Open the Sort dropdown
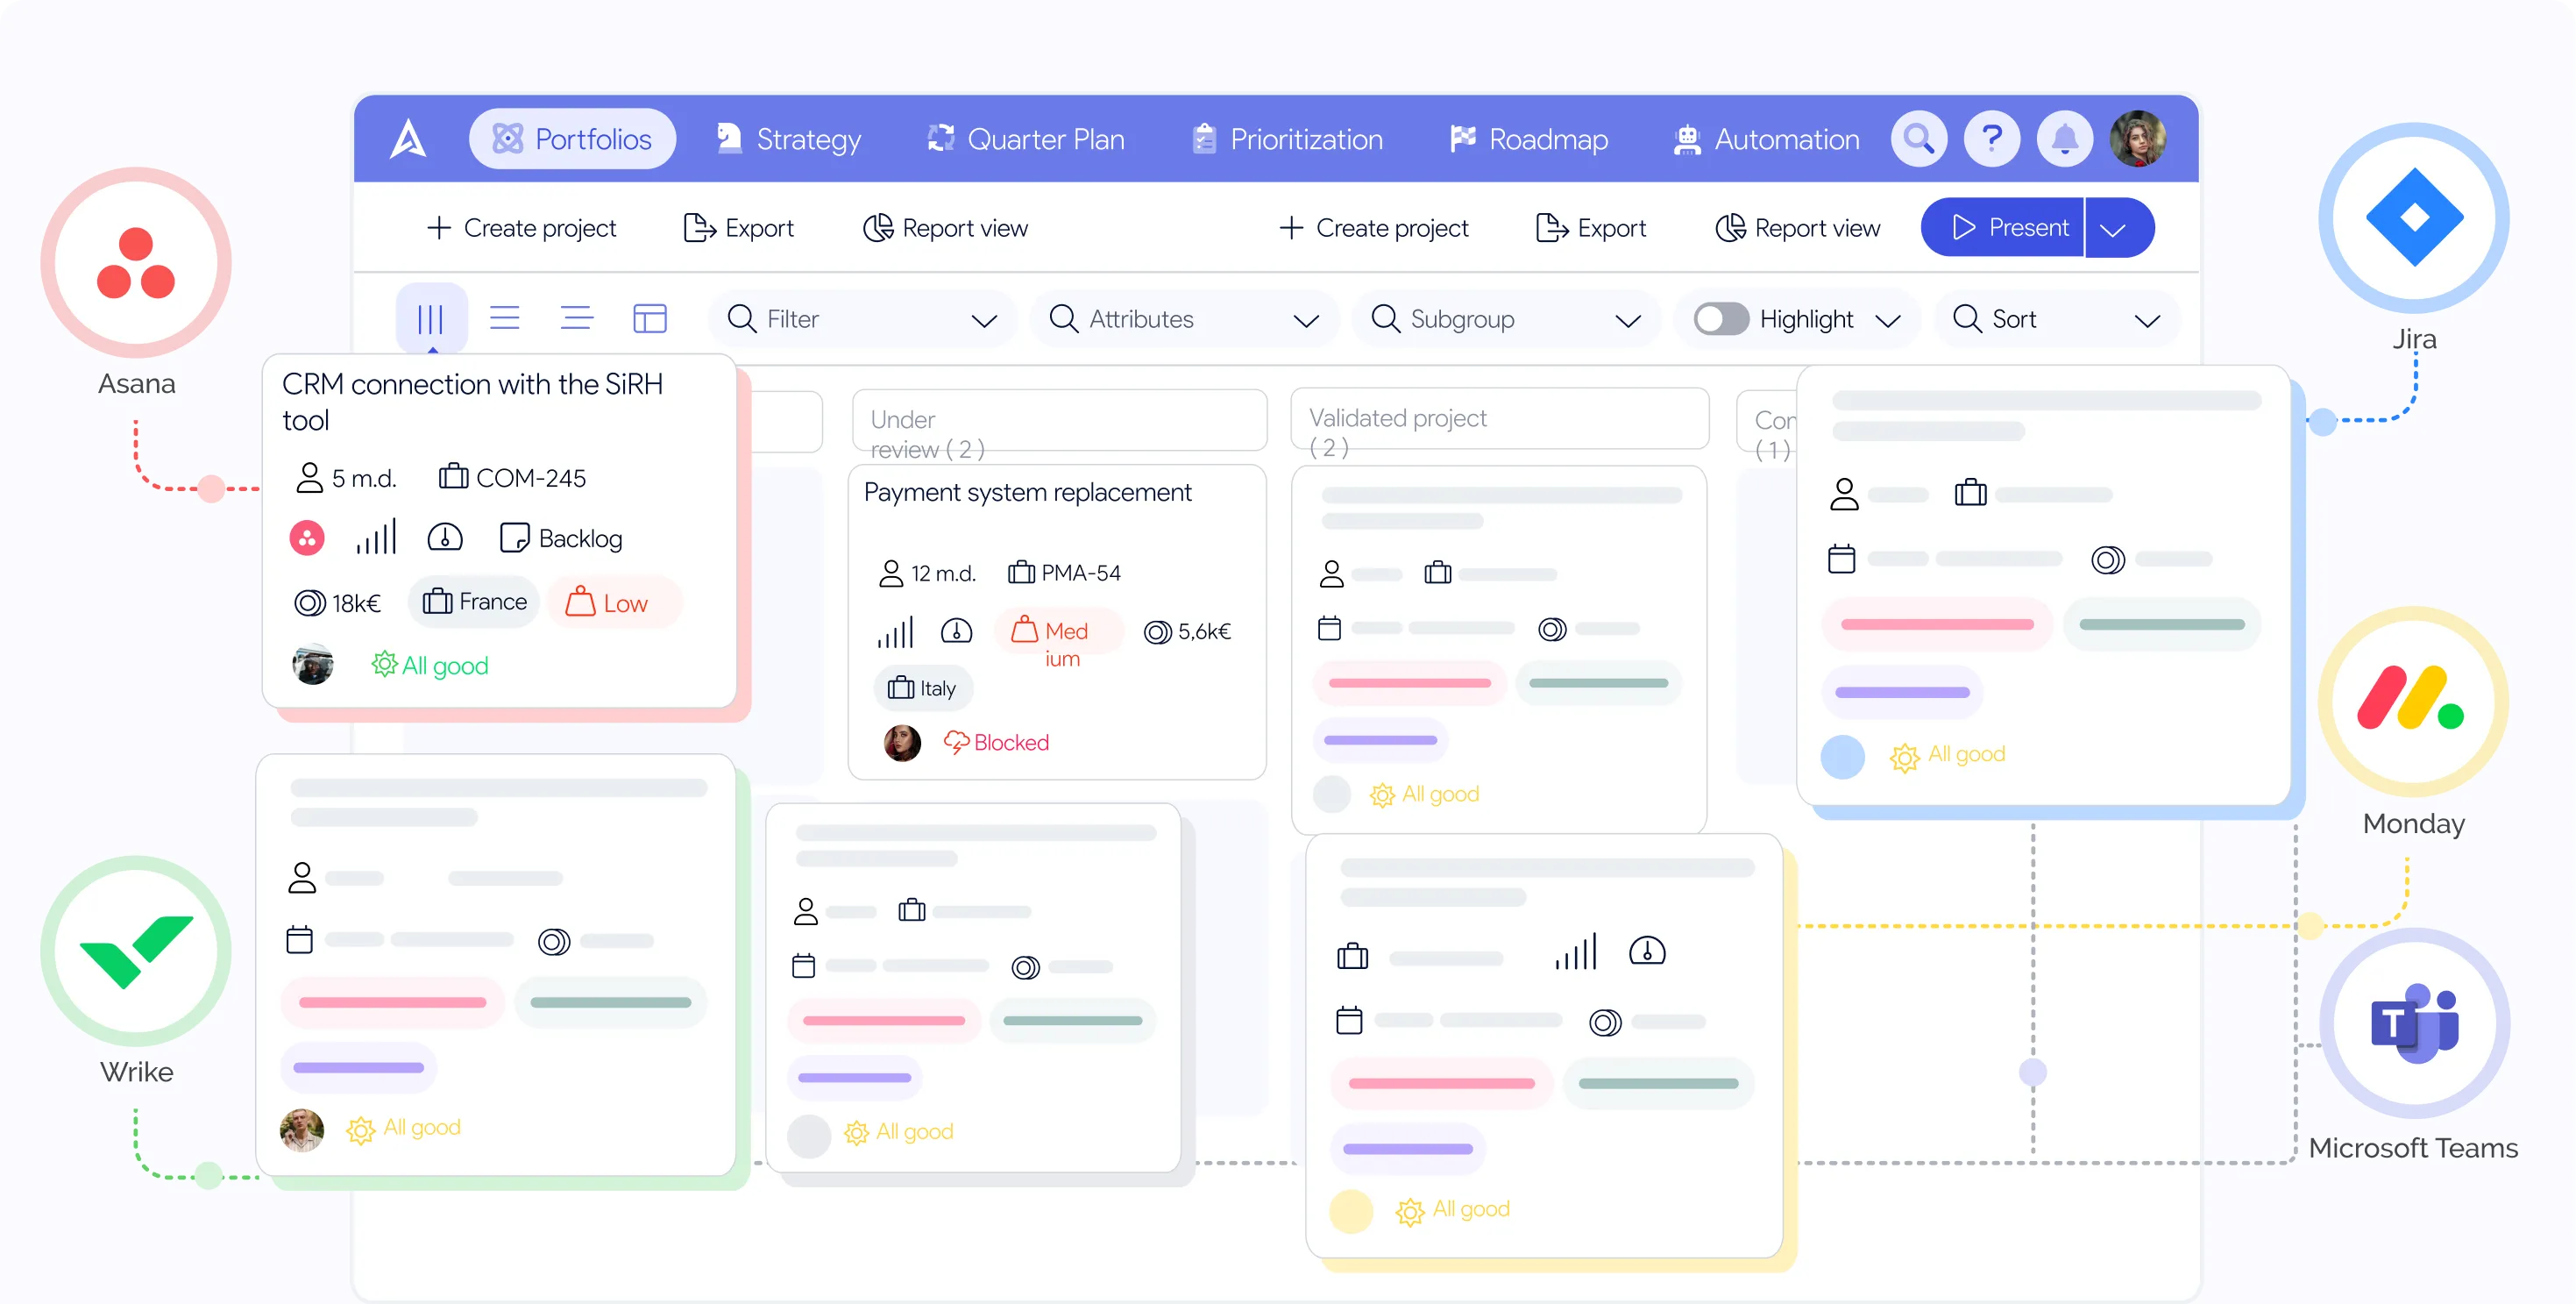Screen dimensions: 2576x1304 [x=2056, y=318]
